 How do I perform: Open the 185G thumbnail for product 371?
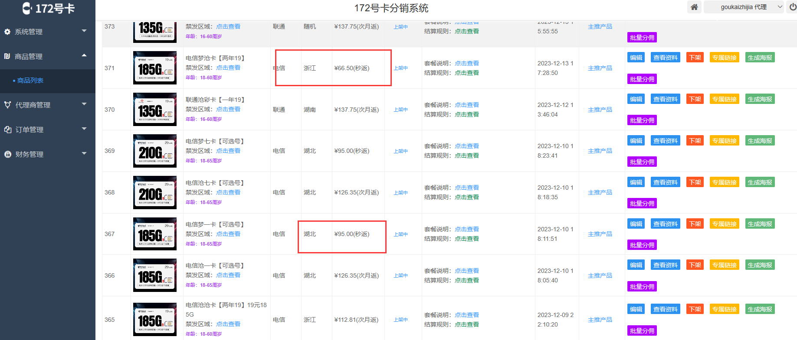tap(155, 68)
